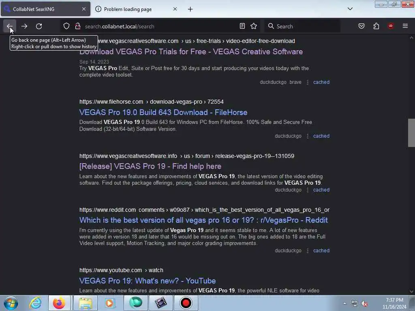The height and width of the screenshot is (311, 415).
Task: Open taskbar clock showing 7:37 PM
Action: pyautogui.click(x=394, y=303)
